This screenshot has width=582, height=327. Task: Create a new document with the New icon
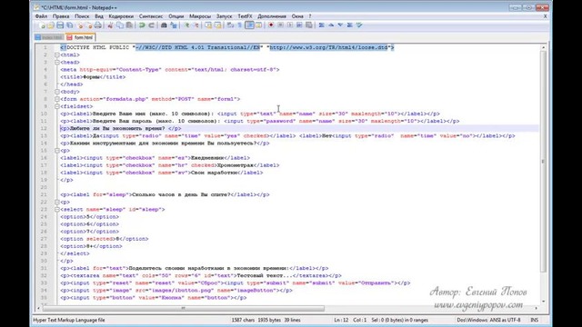[42, 25]
